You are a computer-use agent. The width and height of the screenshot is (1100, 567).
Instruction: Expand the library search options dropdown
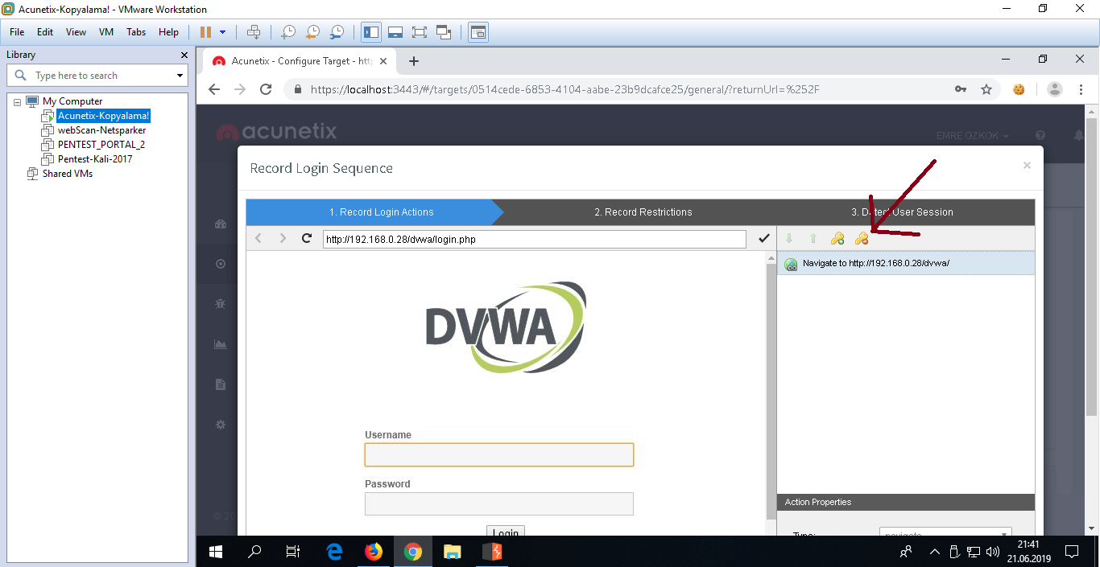[180, 76]
